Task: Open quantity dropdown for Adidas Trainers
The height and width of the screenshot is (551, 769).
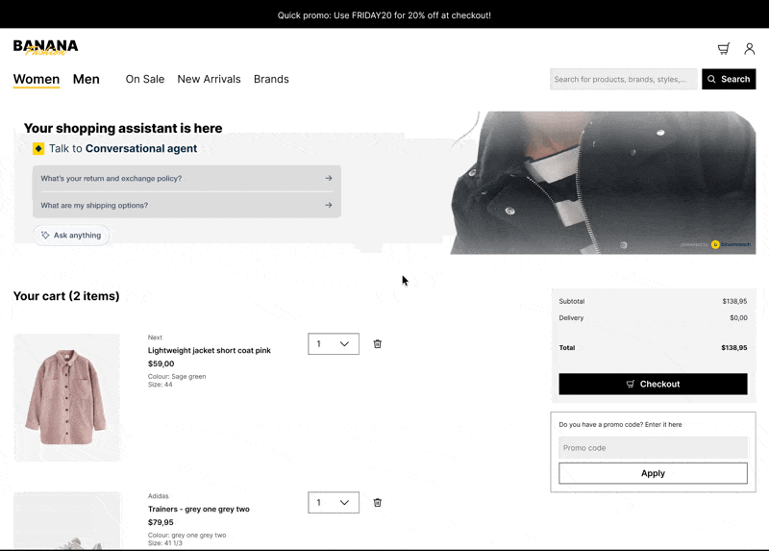Action: [334, 502]
